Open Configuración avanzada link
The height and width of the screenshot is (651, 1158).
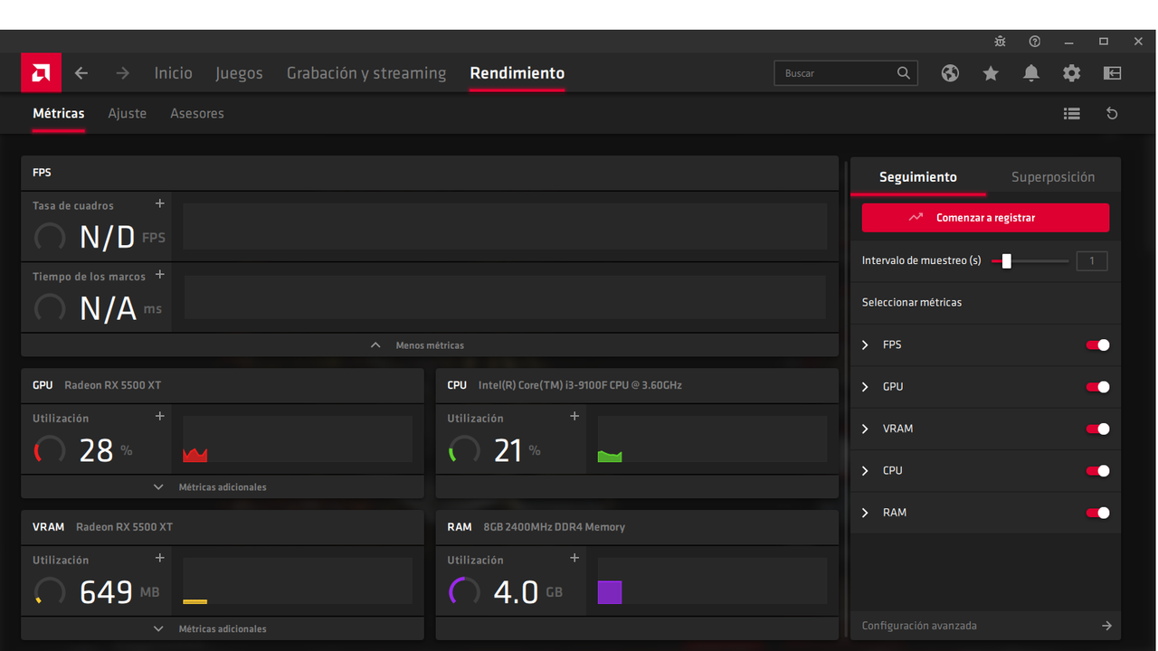pos(919,626)
